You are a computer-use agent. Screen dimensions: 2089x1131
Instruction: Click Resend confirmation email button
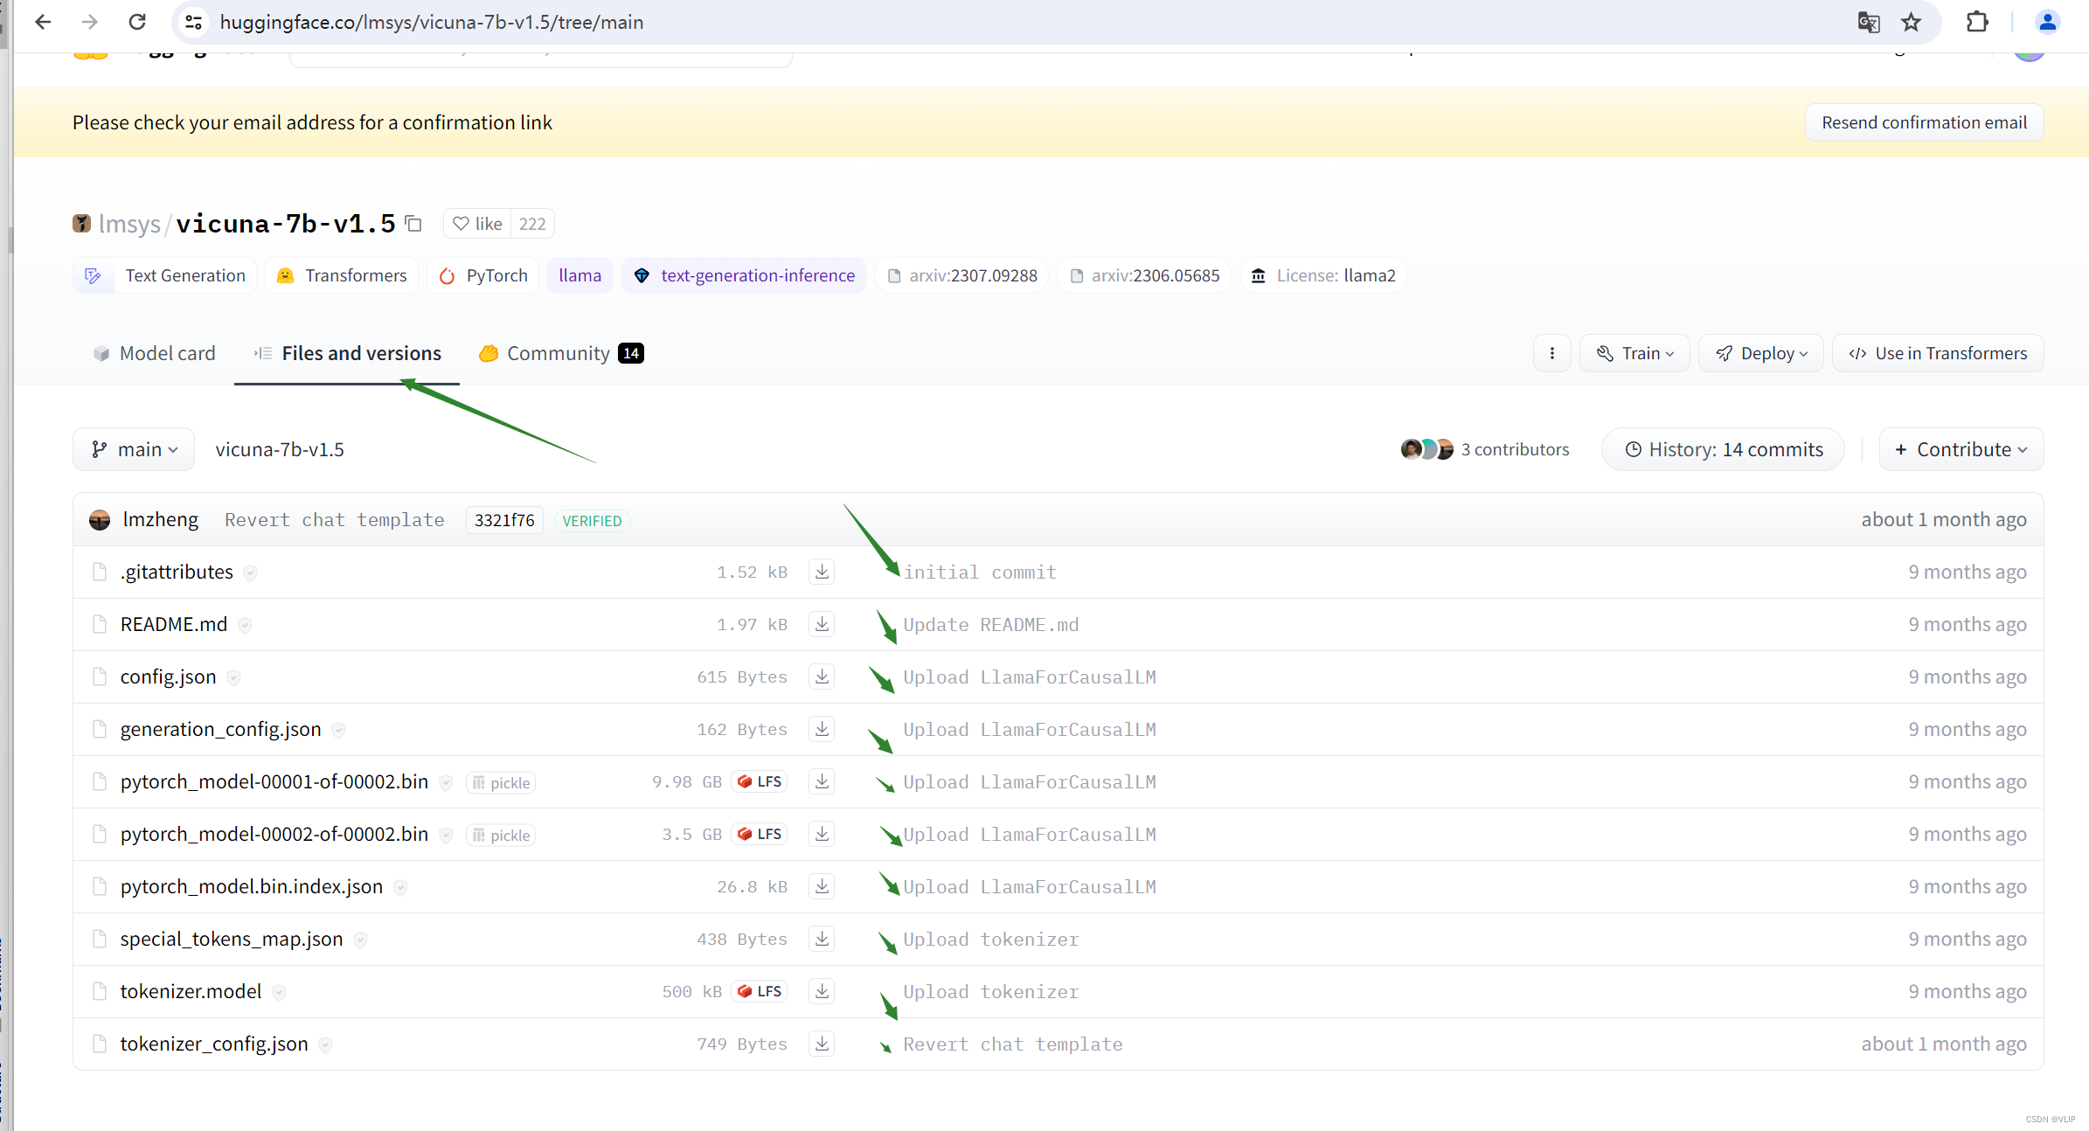(1923, 122)
